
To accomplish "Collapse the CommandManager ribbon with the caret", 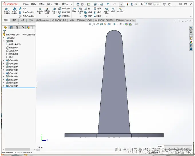I will pos(191,17).
